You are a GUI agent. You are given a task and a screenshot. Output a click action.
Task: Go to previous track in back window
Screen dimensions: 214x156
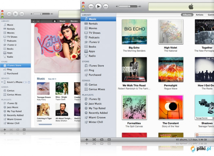(x=9, y=14)
